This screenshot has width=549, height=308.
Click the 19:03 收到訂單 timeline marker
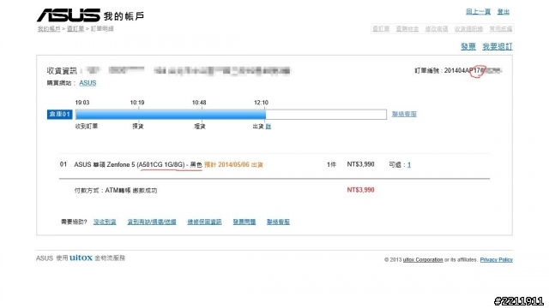[x=82, y=103]
